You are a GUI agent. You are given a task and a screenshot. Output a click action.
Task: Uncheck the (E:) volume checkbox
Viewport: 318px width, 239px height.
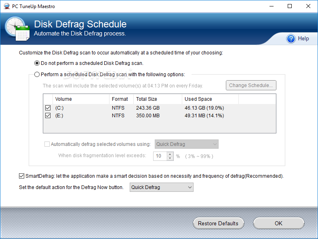tap(48, 116)
